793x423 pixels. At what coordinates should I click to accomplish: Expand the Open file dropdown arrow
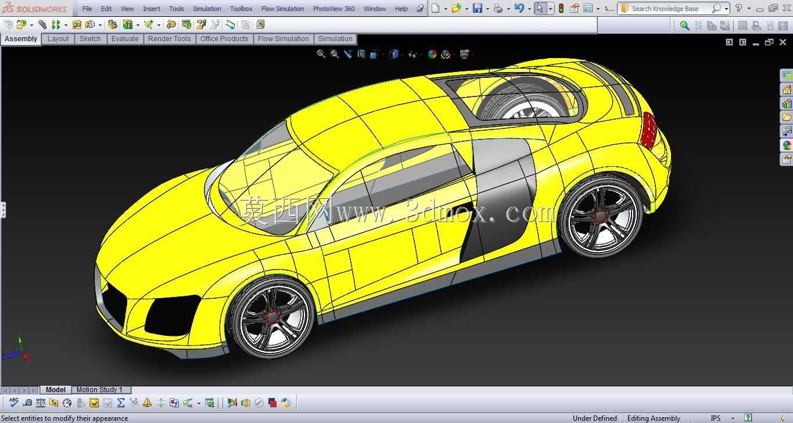(467, 9)
